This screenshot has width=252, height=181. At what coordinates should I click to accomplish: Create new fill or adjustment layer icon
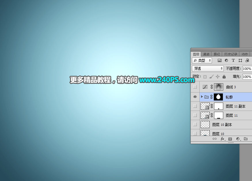[238, 139]
